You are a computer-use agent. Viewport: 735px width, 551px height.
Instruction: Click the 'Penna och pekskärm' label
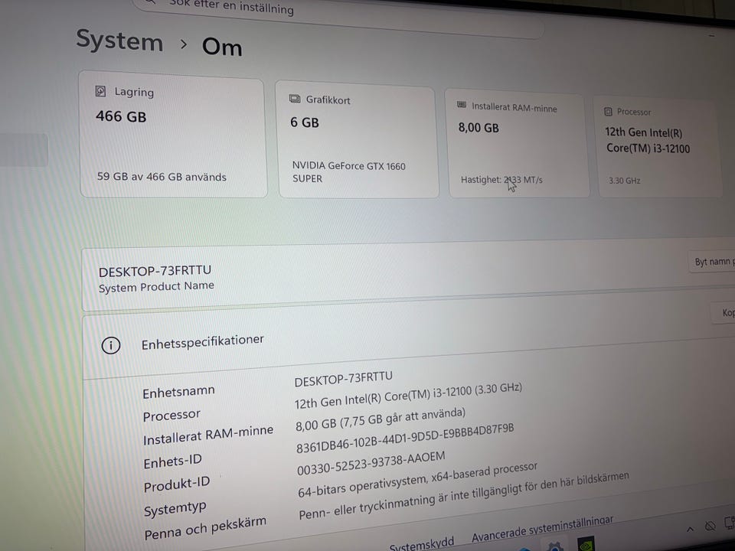(x=205, y=528)
